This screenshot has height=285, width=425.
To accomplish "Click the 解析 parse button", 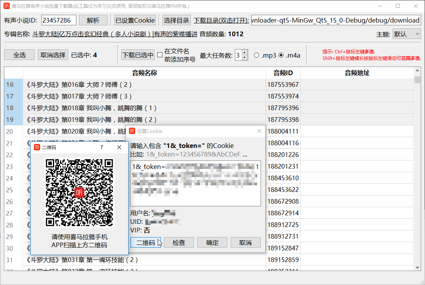I will 93,20.
